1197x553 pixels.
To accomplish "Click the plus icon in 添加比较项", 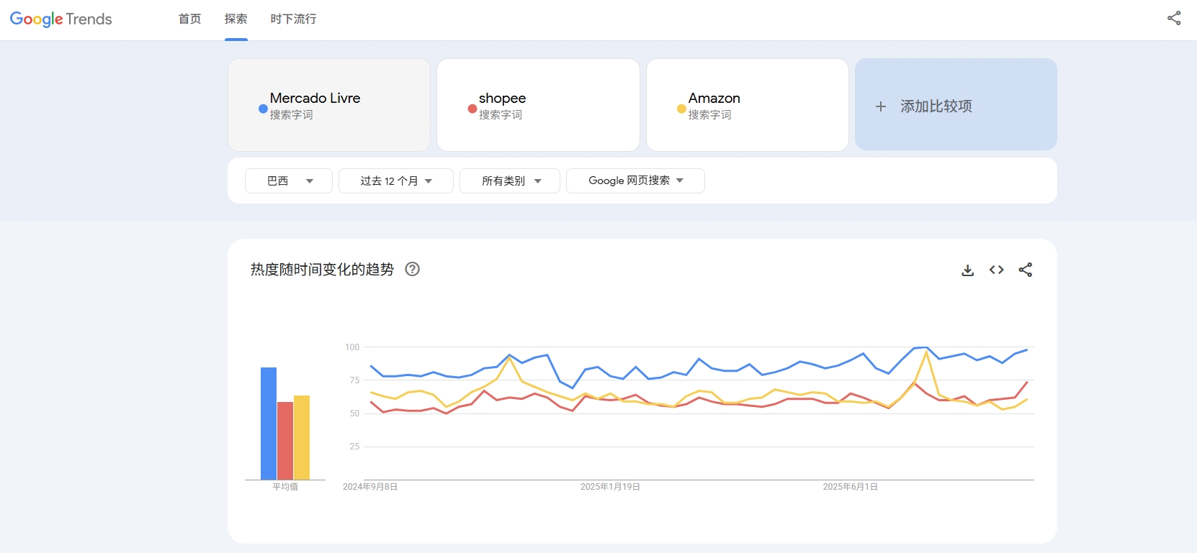I will pos(880,106).
